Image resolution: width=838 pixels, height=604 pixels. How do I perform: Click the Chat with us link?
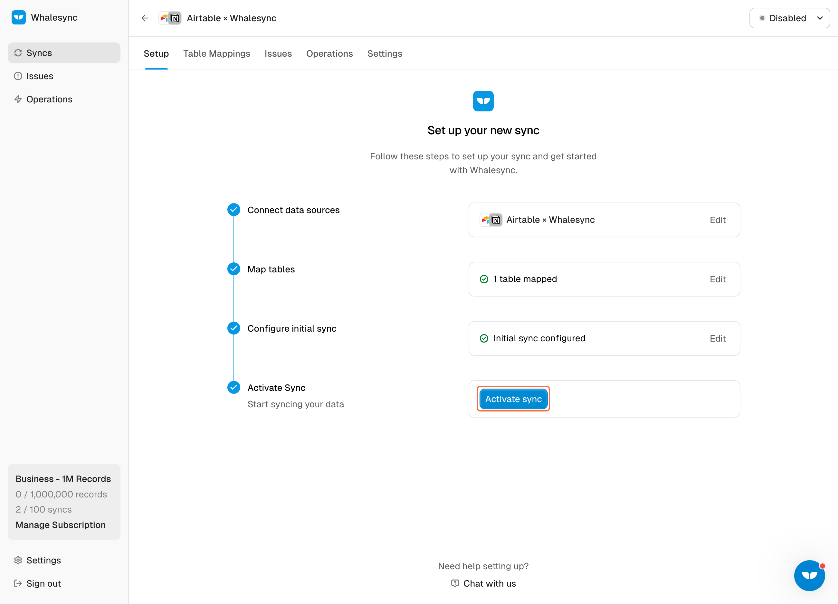click(483, 584)
